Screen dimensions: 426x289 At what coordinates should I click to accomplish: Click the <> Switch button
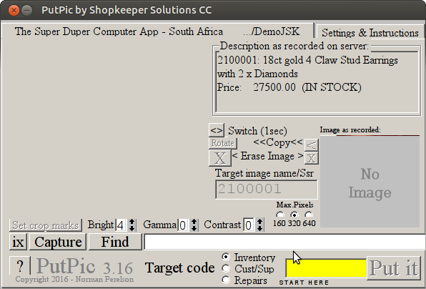click(x=217, y=130)
